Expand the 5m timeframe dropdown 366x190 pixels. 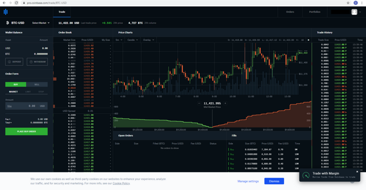coord(119,40)
